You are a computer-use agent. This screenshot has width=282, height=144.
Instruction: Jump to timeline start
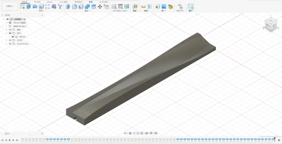[x=2, y=140]
